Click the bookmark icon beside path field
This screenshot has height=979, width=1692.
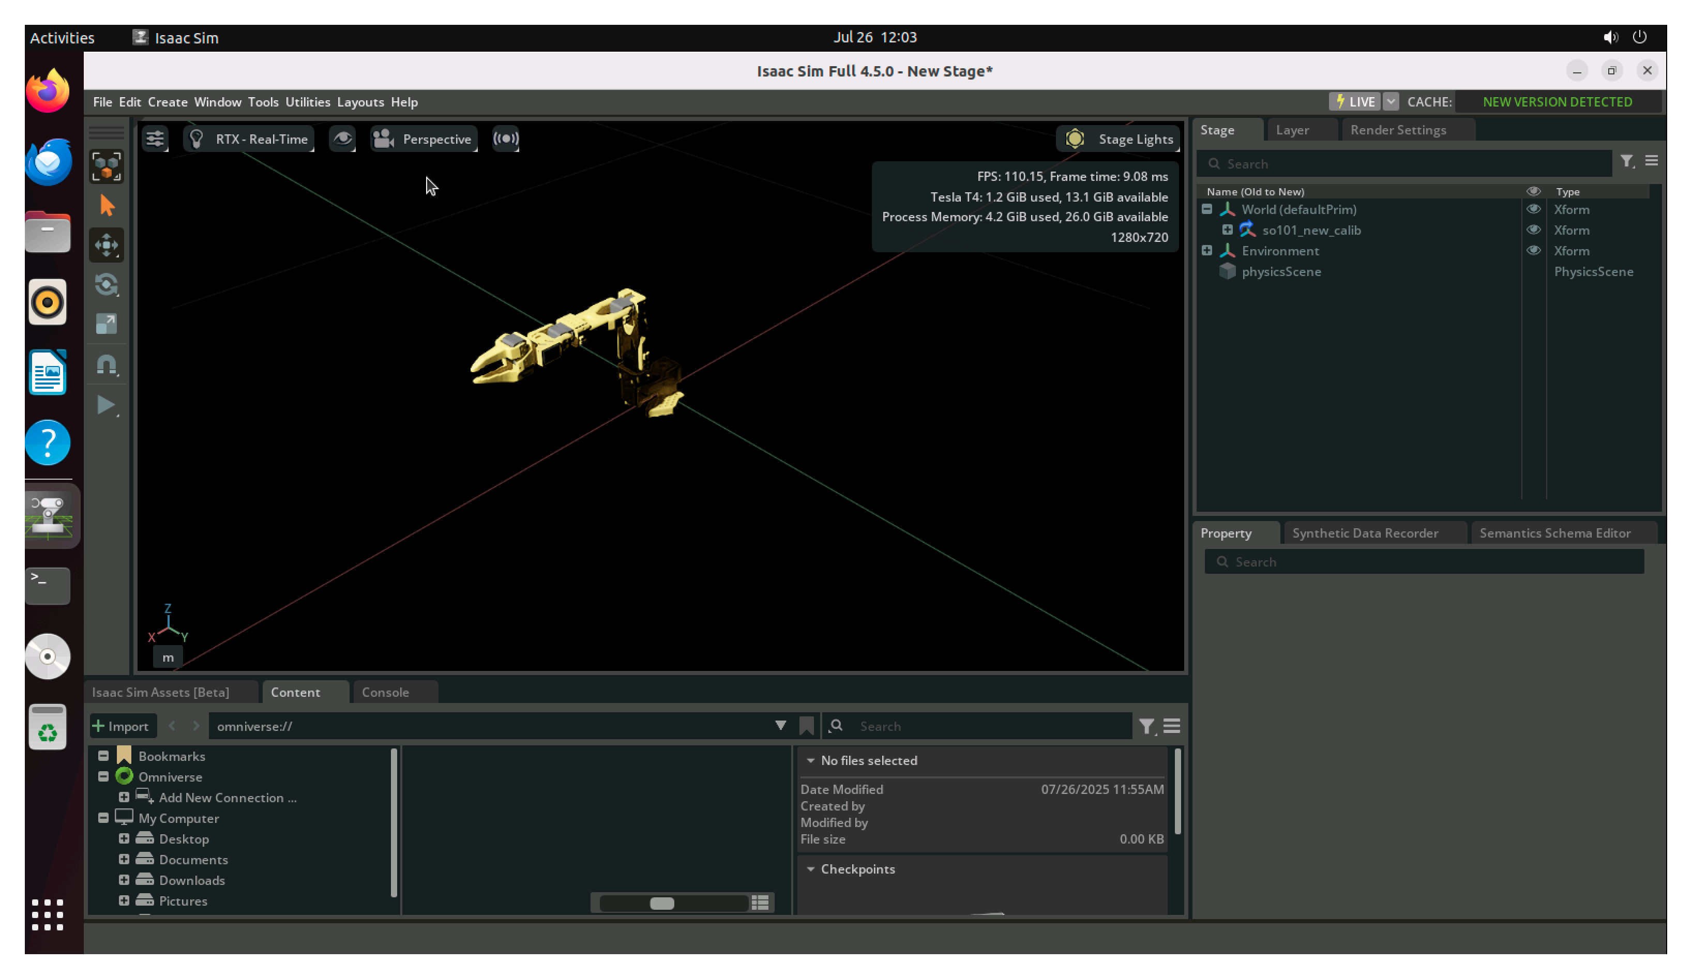[x=806, y=726]
